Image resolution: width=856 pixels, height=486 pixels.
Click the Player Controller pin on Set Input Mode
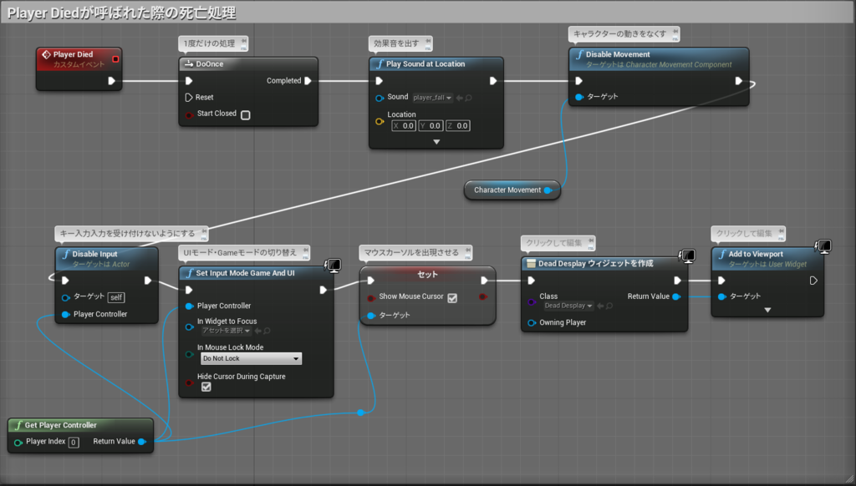click(189, 306)
